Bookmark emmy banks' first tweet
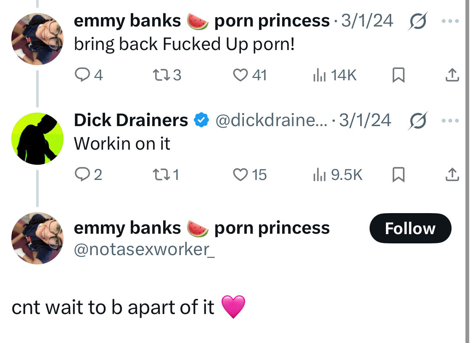Screen dimensions: 473x343 point(398,75)
